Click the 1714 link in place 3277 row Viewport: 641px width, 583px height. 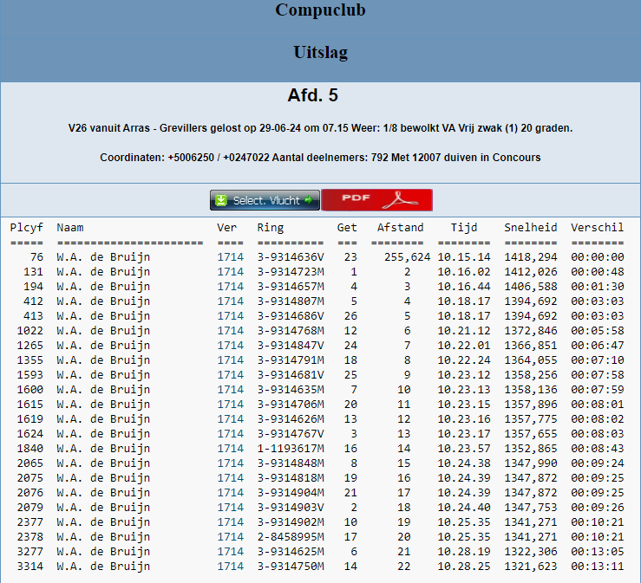tap(230, 552)
